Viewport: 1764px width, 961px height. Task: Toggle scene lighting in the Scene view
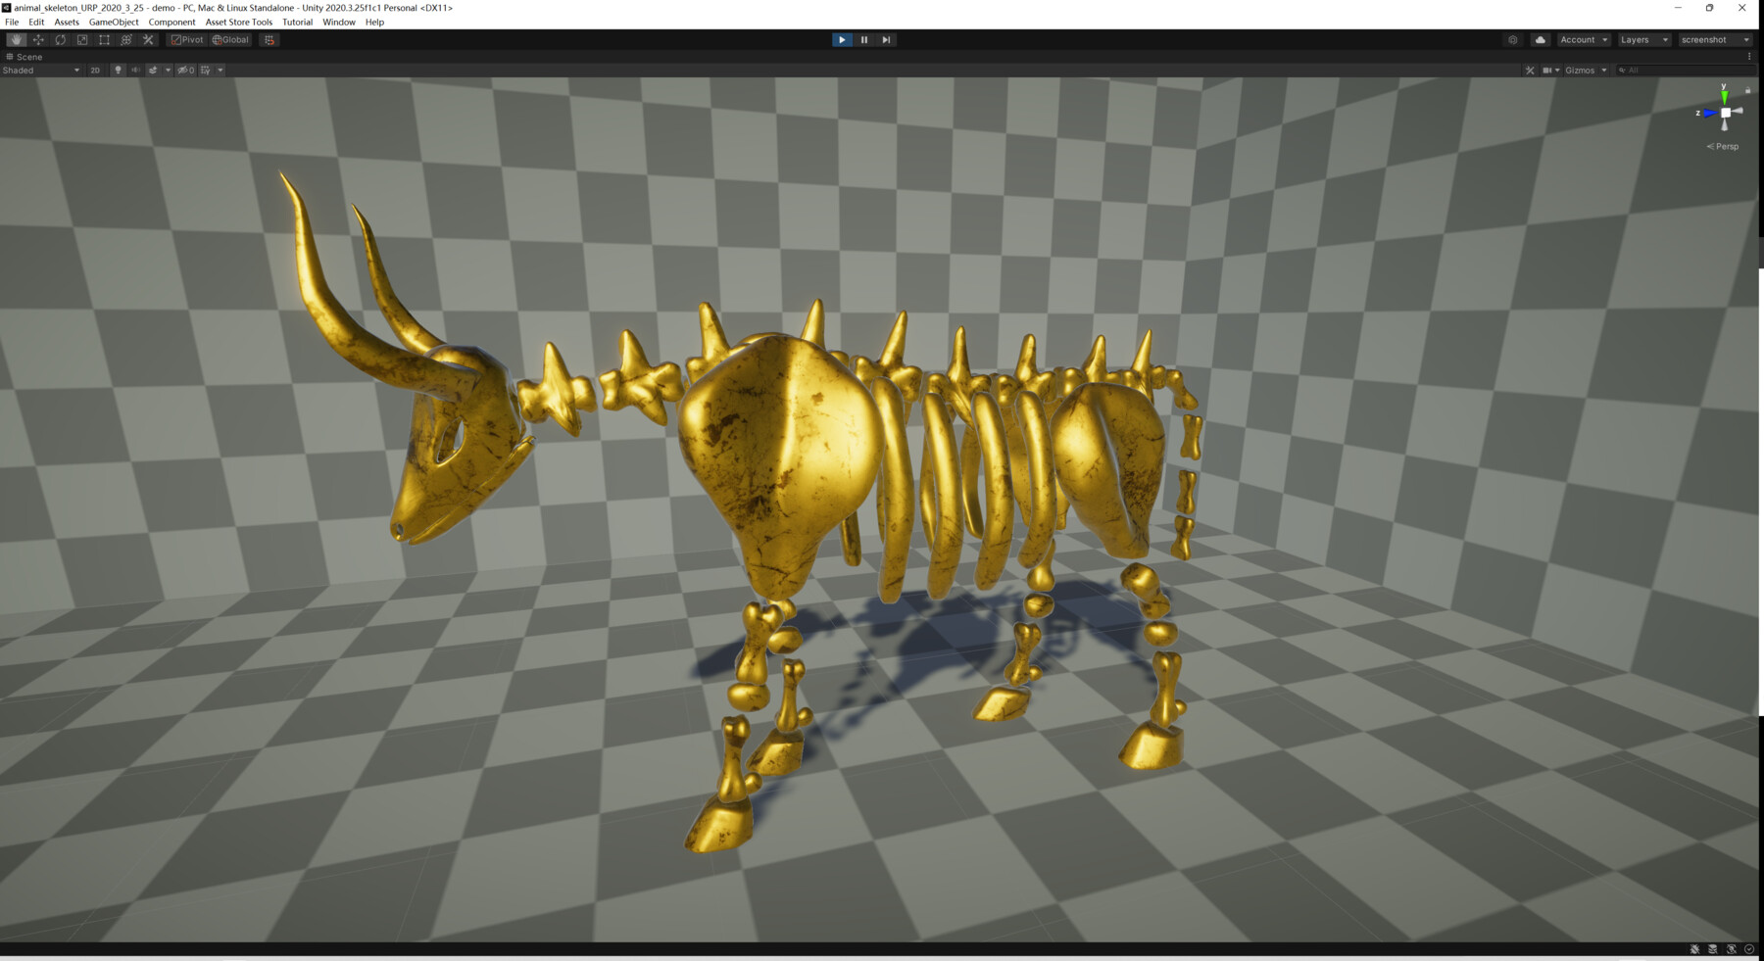[x=117, y=70]
